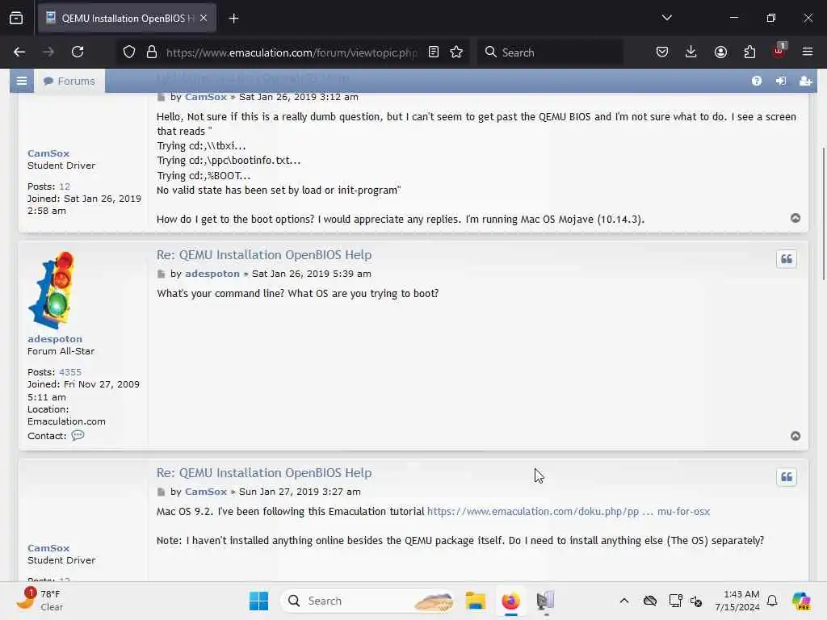
Task: Open the Extensions menu
Action: [x=749, y=52]
